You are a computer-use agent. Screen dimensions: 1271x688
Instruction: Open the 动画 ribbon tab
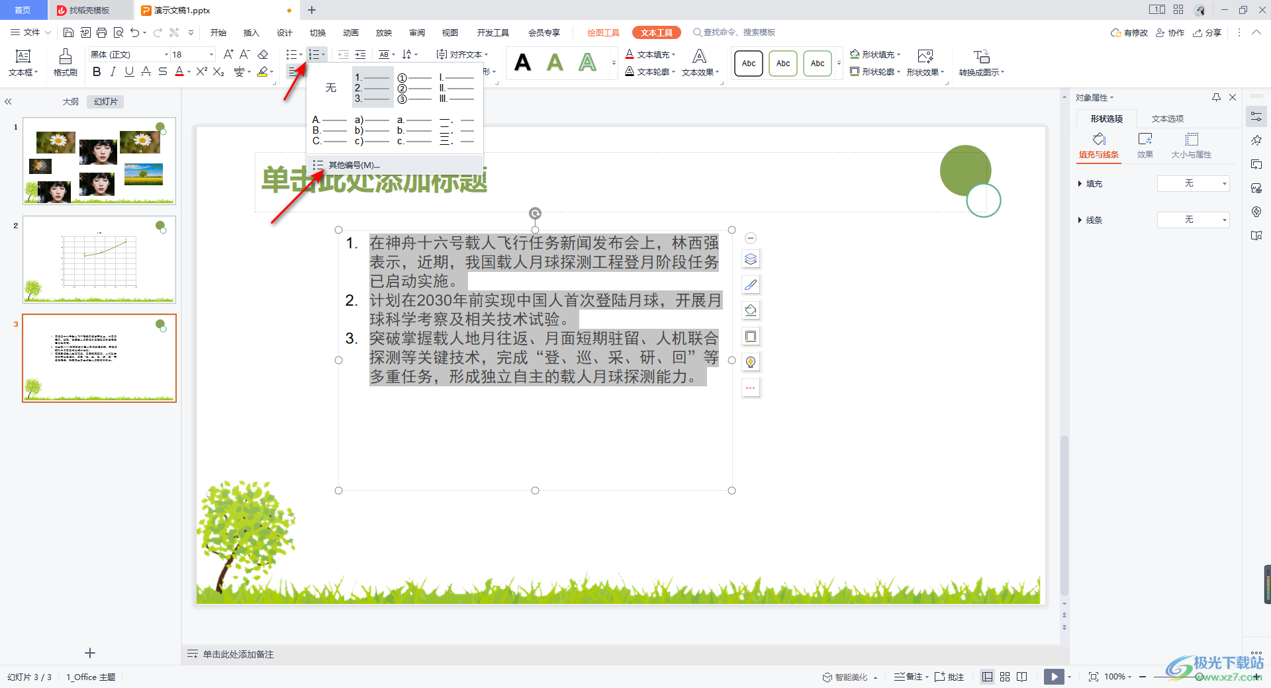click(351, 32)
